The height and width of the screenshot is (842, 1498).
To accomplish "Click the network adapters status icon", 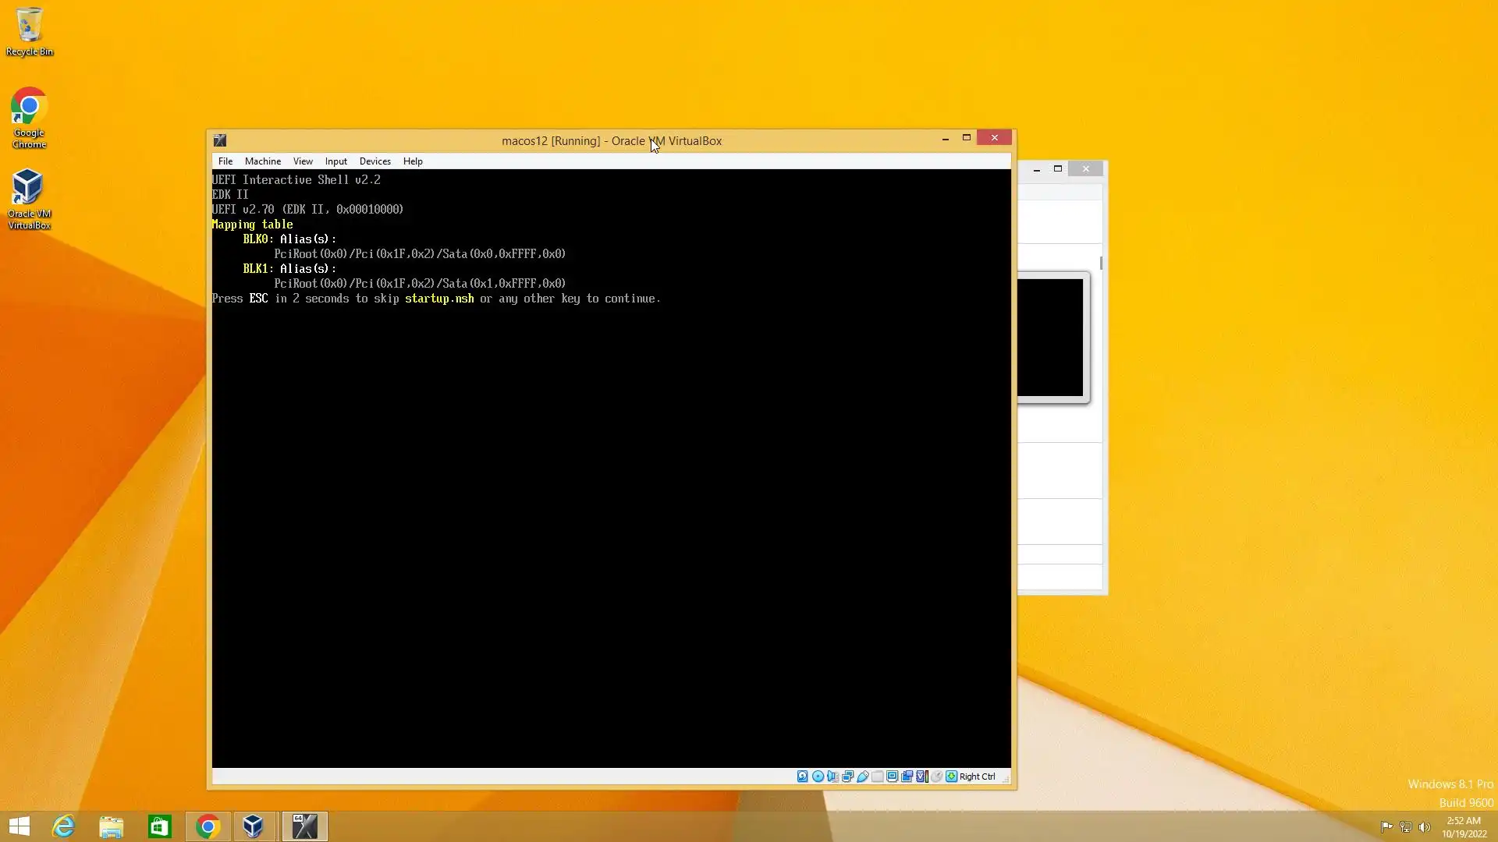I will [847, 777].
